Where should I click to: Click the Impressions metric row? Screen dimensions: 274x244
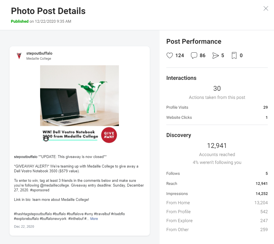(x=217, y=194)
